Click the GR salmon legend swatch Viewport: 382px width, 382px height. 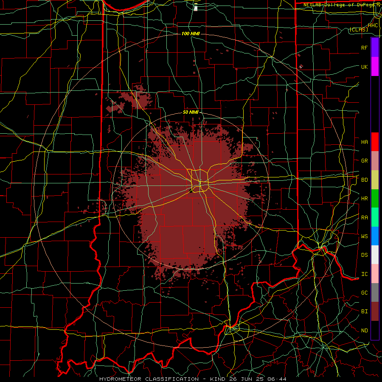coord(375,161)
